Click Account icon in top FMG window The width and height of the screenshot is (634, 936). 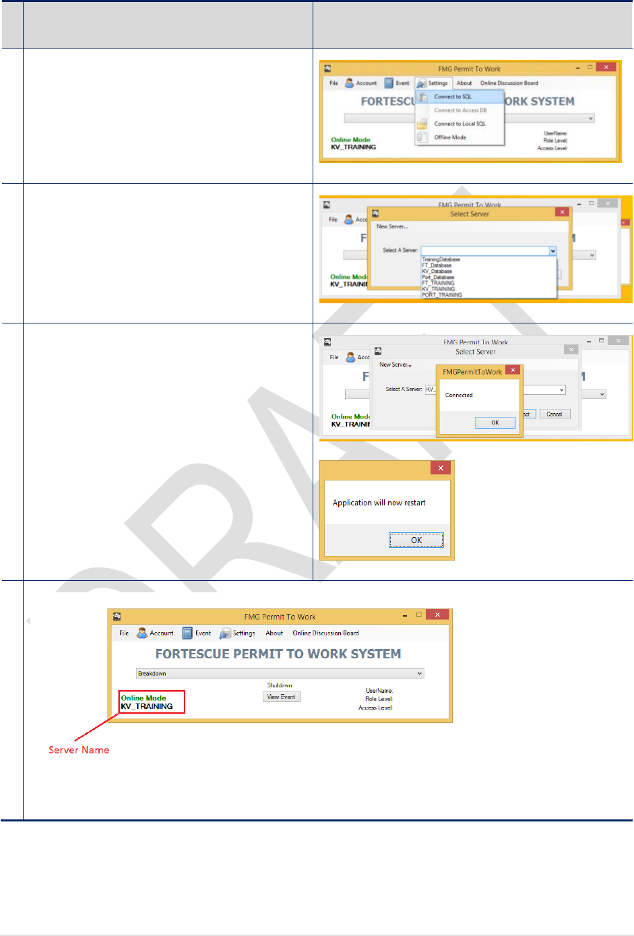(x=349, y=83)
